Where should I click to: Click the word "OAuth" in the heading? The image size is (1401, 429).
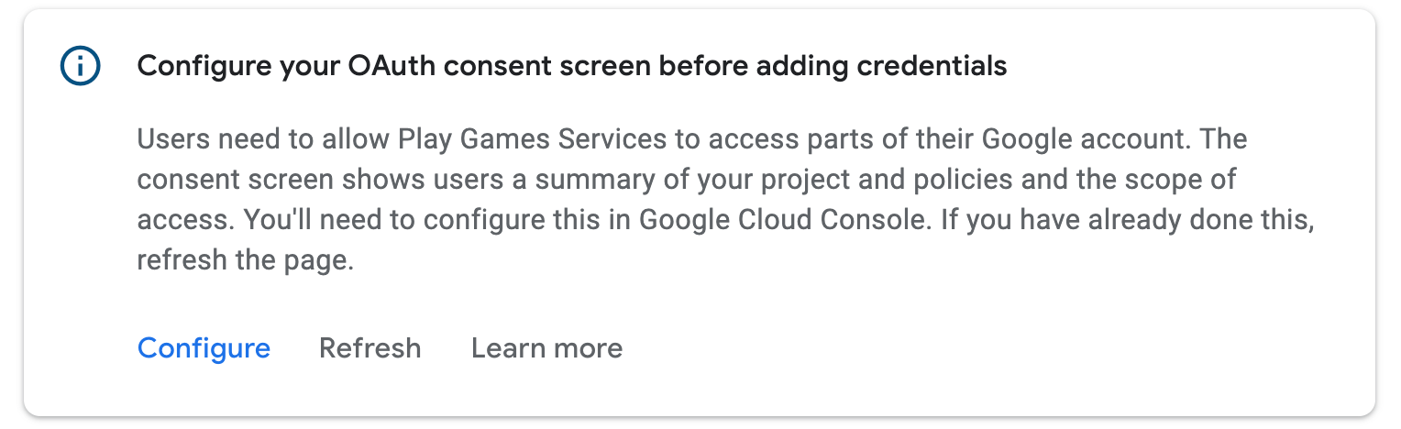(x=383, y=66)
